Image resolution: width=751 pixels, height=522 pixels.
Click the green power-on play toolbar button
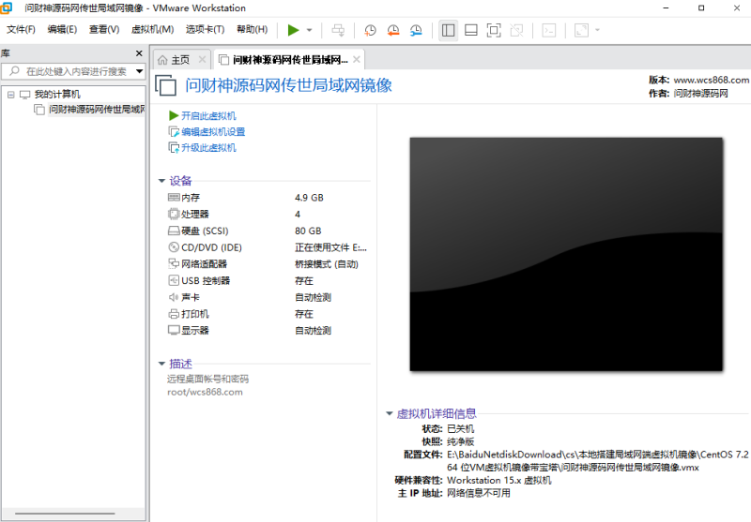293,30
